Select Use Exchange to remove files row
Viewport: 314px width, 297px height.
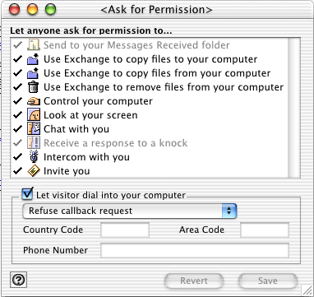(149, 87)
